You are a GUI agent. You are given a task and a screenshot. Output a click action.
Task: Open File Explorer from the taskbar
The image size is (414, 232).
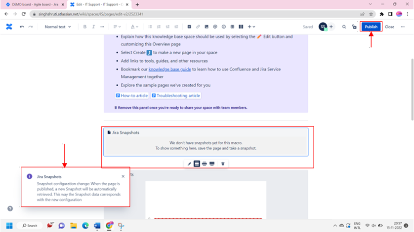tap(74, 226)
